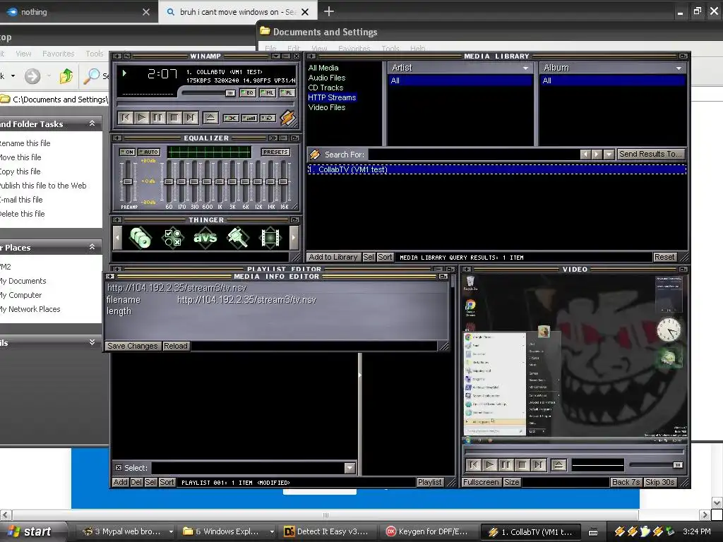Image resolution: width=723 pixels, height=542 pixels.
Task: Click Reset button in Media Library
Action: [664, 257]
